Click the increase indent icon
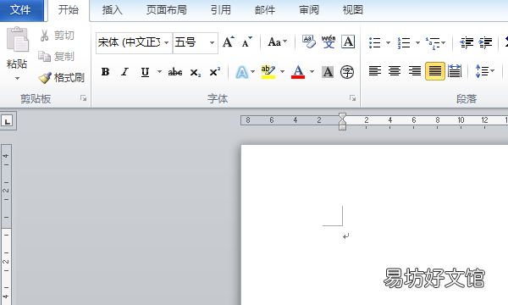The image size is (508, 305). [486, 42]
